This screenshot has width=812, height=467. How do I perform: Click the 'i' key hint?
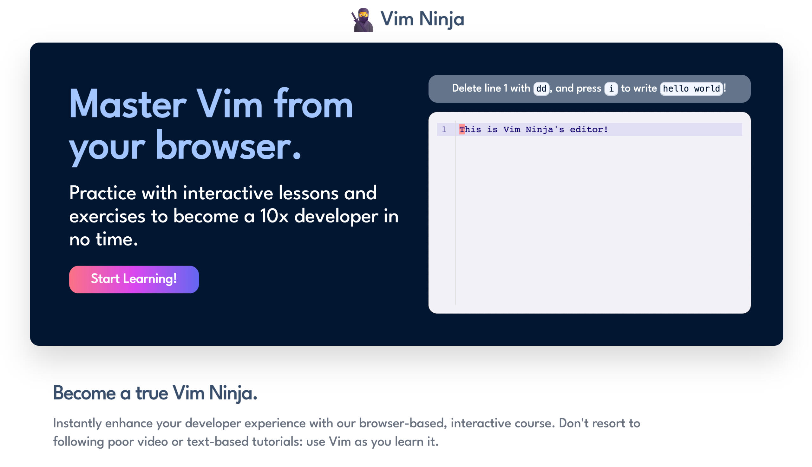tap(611, 88)
